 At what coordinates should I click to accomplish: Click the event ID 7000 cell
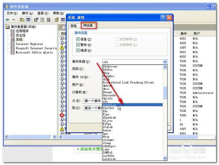[183, 115]
